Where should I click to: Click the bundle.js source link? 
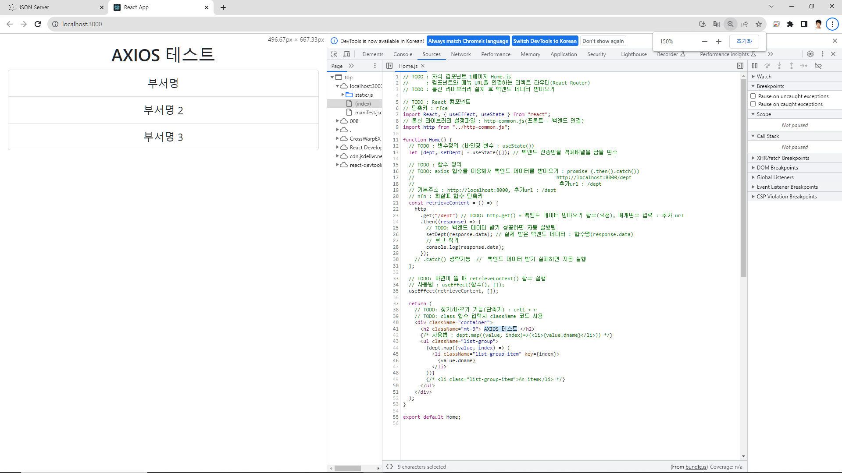point(696,467)
